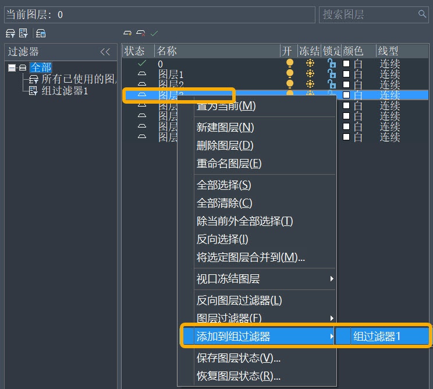Click the new group filter icon
Image resolution: width=433 pixels, height=389 pixels.
coord(23,33)
